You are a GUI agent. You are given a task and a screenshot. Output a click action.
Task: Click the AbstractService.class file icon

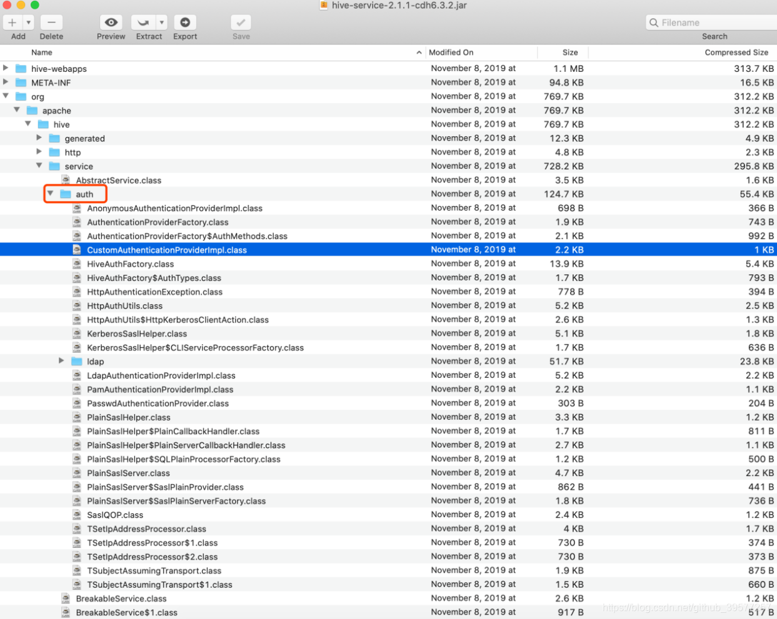pyautogui.click(x=66, y=180)
